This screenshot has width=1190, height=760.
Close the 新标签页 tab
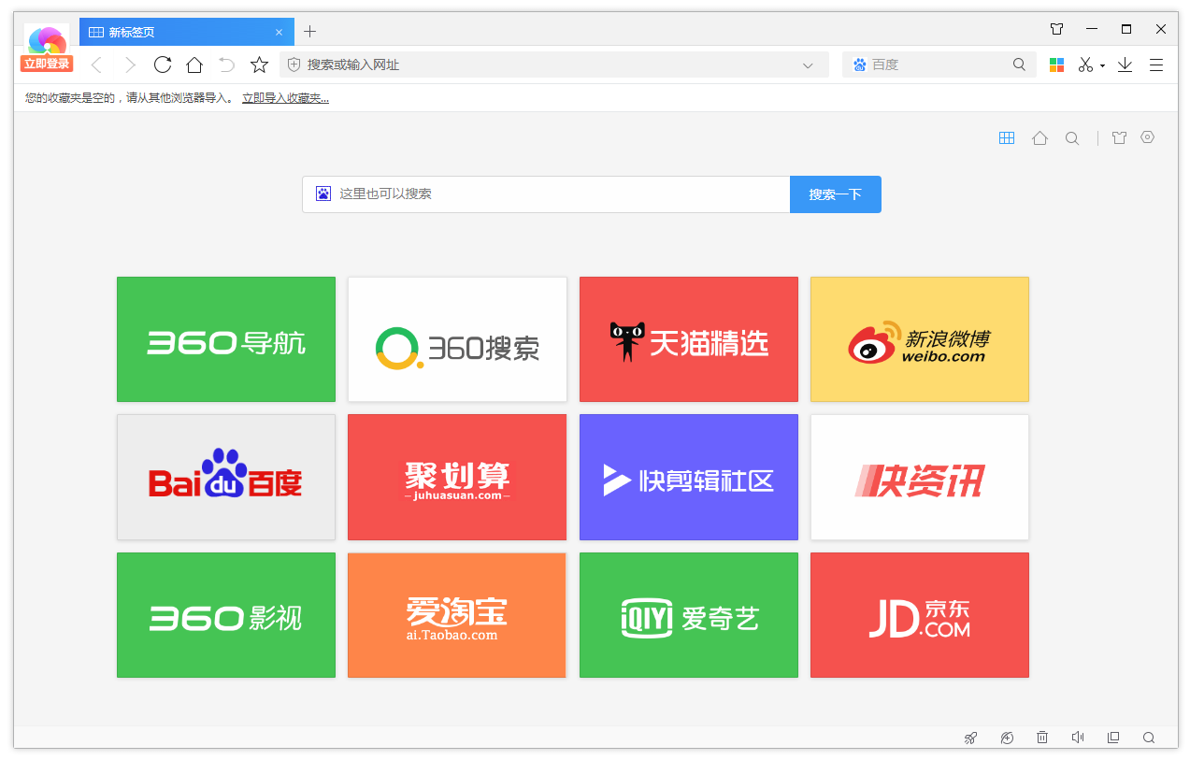(x=279, y=32)
